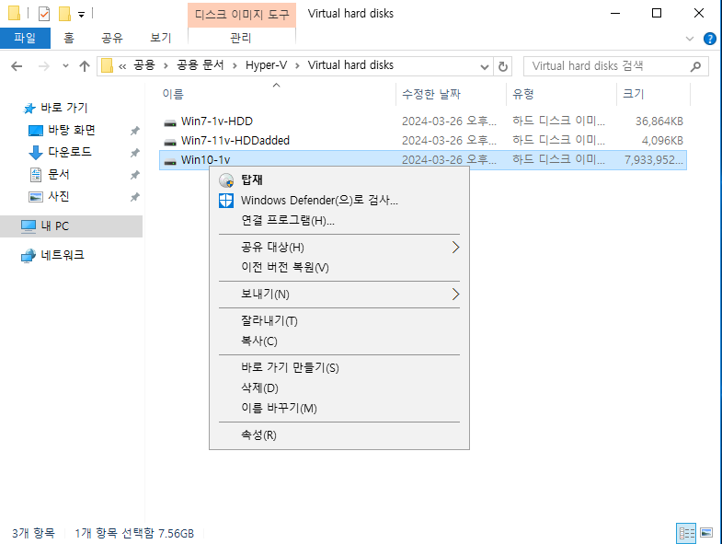Refresh the folder with the refresh icon
Screen dimensions: 722x544
pyautogui.click(x=503, y=67)
